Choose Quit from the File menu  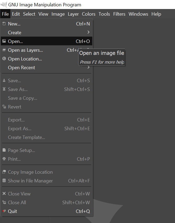point(46,211)
